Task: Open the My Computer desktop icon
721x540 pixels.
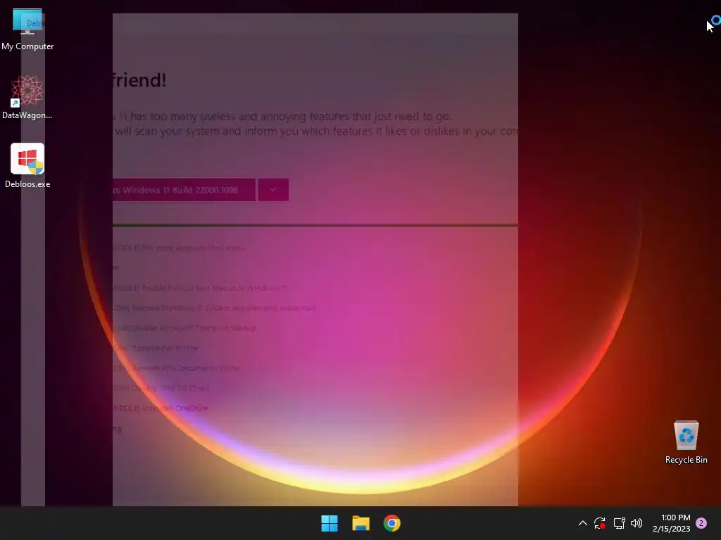Action: tap(27, 30)
